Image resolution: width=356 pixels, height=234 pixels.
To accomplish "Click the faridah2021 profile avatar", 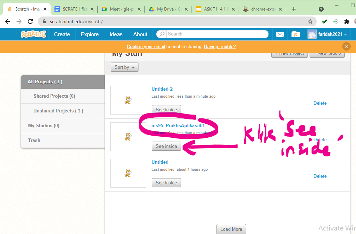I will click(x=312, y=34).
